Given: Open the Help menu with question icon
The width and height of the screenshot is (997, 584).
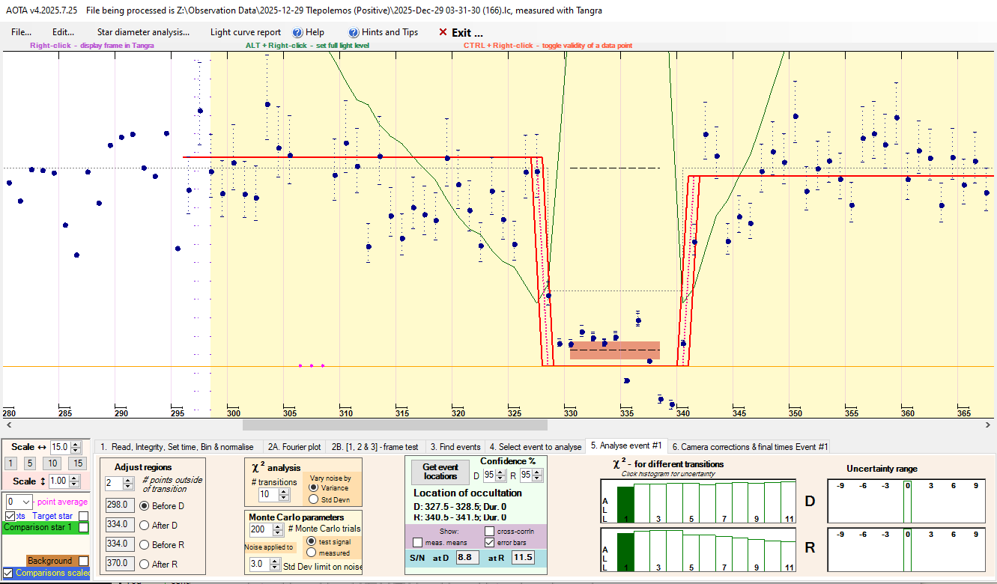Looking at the screenshot, I should [308, 32].
